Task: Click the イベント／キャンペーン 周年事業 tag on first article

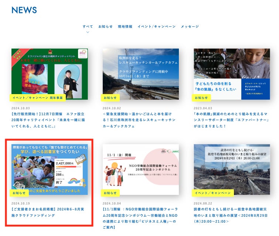Action: [x=37, y=98]
